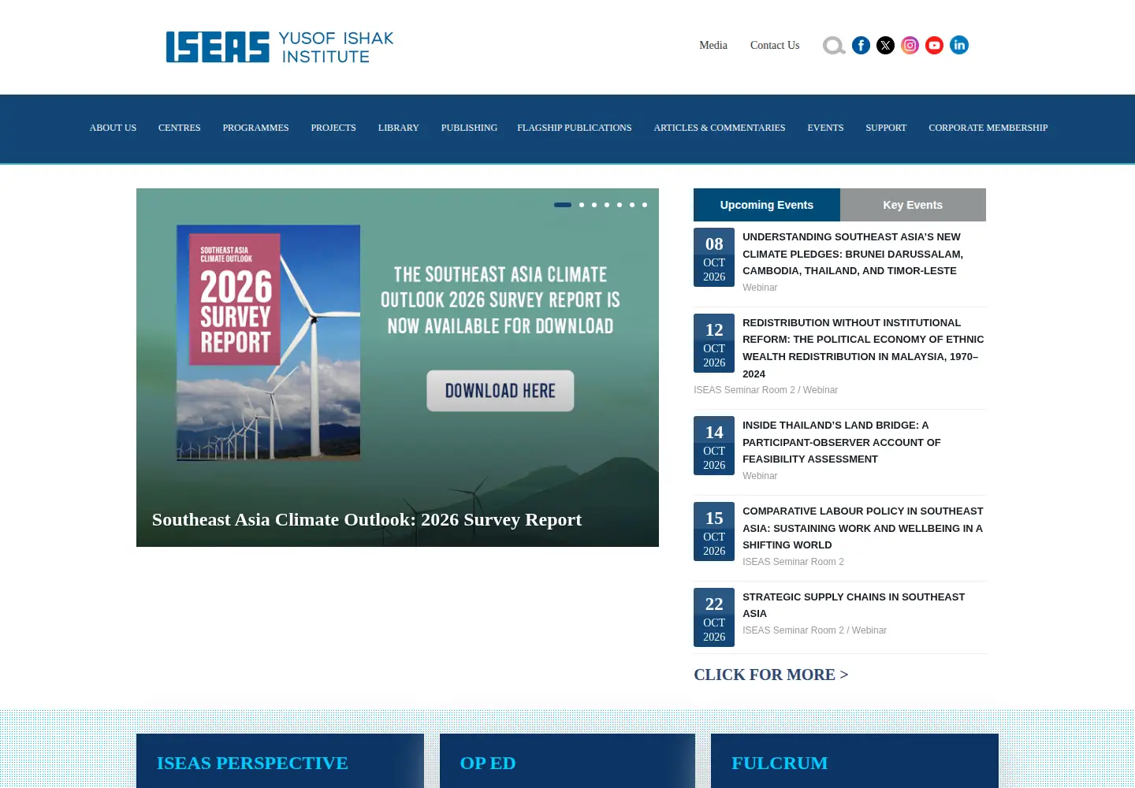The height and width of the screenshot is (788, 1135).
Task: Open the Programmes menu
Action: point(255,128)
